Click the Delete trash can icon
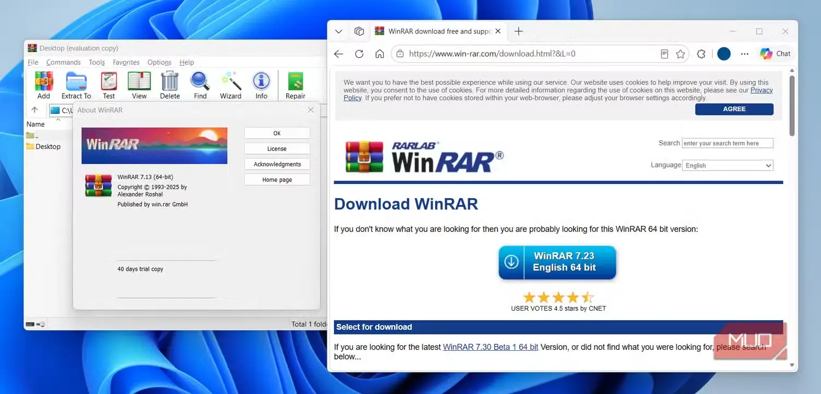 (170, 85)
